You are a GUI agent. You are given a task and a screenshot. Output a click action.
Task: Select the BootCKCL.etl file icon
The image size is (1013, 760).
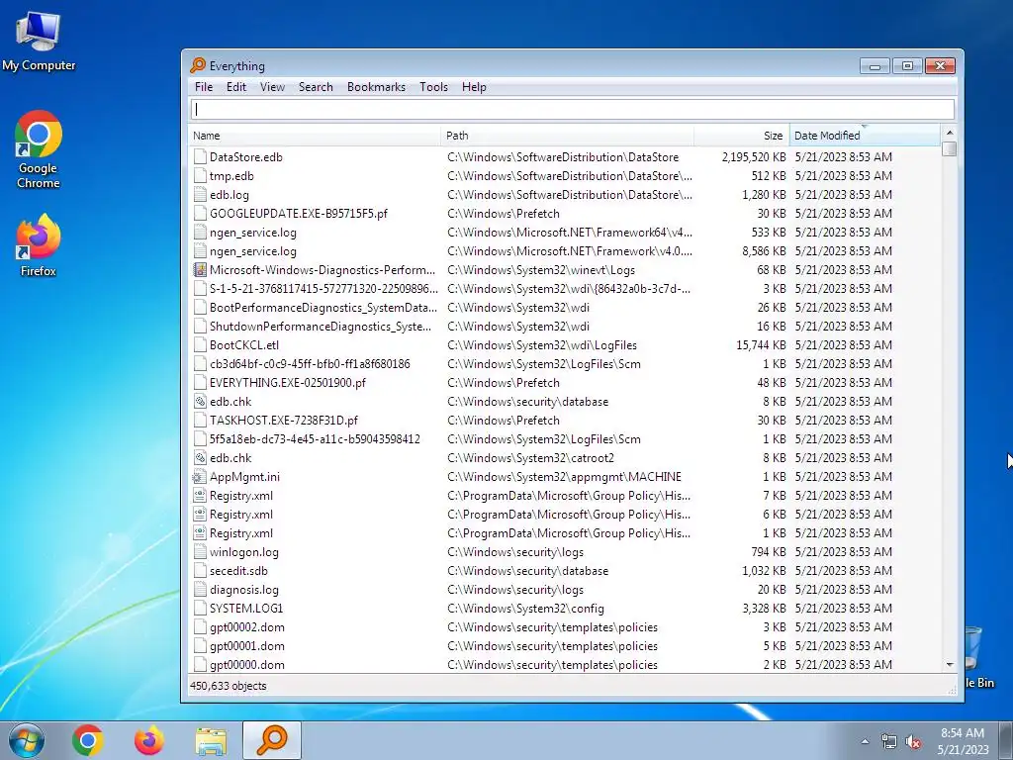tap(200, 345)
